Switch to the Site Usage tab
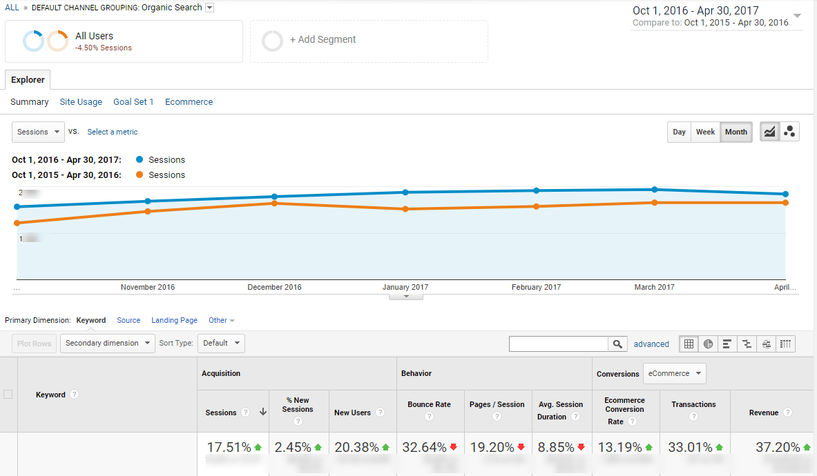Screen dimensions: 817x476 click(x=81, y=102)
